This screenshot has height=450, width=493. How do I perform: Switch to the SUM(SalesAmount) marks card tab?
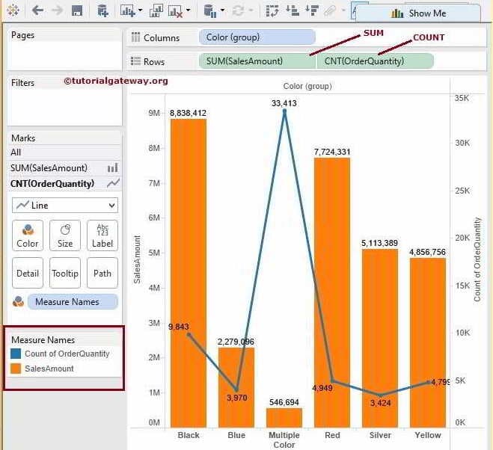coord(64,168)
